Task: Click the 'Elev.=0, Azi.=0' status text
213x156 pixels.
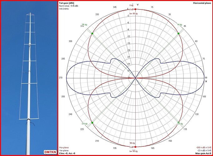Action: coord(67,154)
